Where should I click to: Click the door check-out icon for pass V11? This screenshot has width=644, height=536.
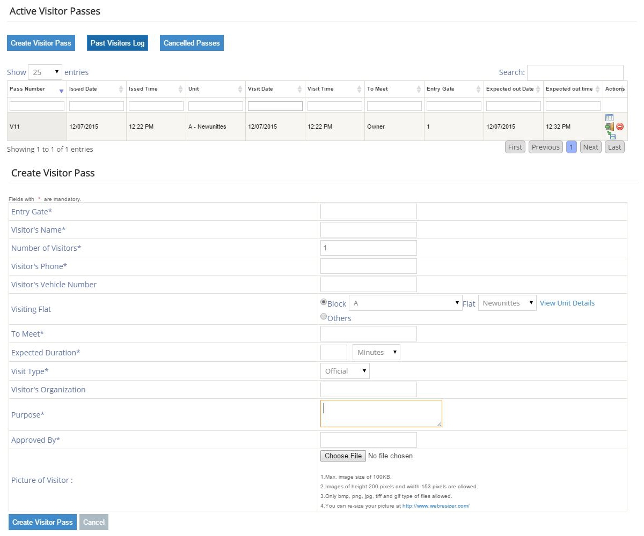(609, 126)
